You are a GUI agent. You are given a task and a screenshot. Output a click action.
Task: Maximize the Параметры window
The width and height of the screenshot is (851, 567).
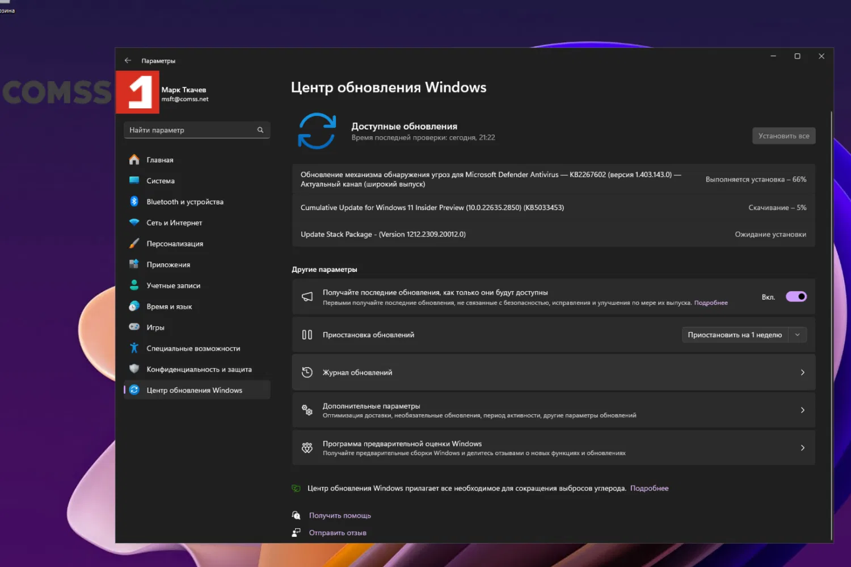coord(797,56)
